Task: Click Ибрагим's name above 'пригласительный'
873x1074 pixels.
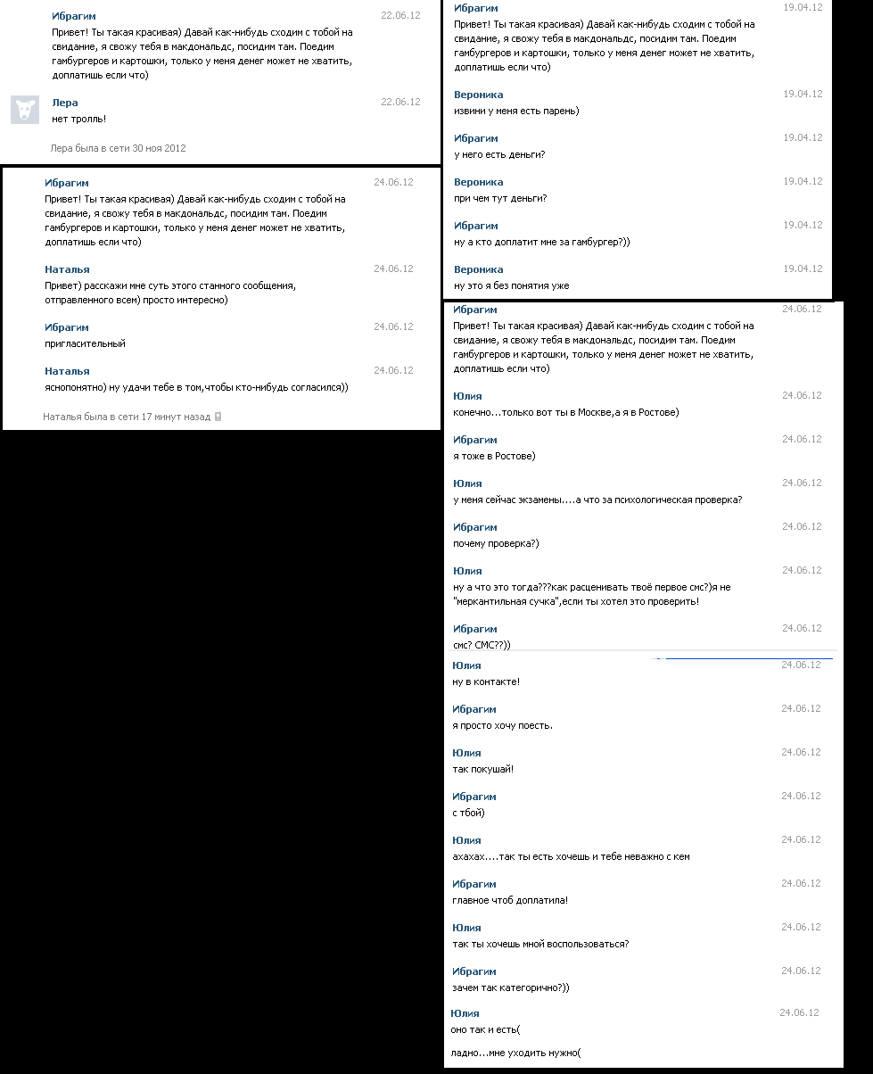Action: pos(67,327)
